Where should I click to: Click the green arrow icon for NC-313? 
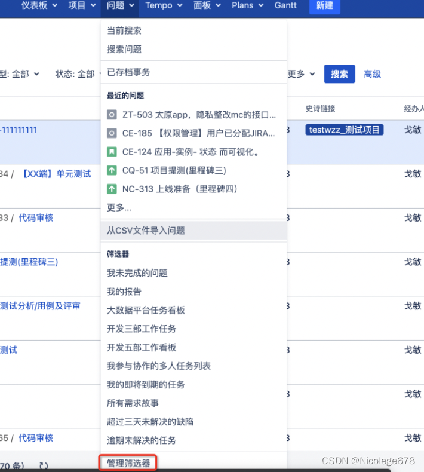[112, 189]
